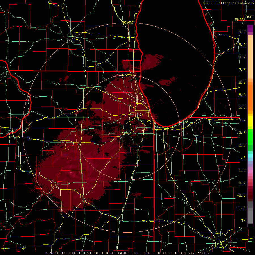Click the 6.6 legend value

pyautogui.click(x=242, y=82)
